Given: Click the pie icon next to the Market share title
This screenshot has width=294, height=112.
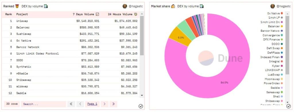Looking at the screenshot, I should [x=173, y=6].
